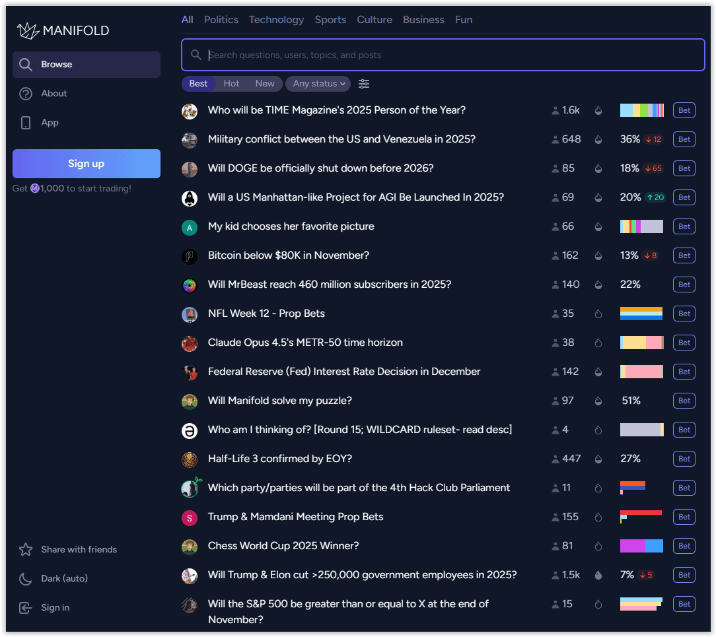Bet on Bitcoin below $80K market

(684, 256)
